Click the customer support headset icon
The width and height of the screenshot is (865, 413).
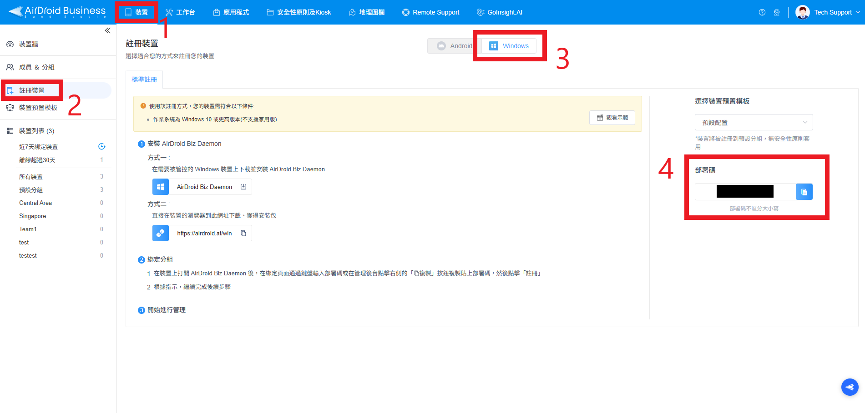(x=777, y=12)
